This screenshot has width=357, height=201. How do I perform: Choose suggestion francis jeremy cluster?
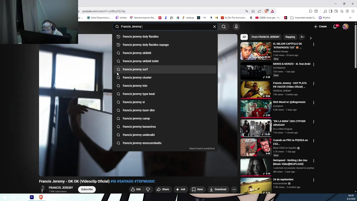tap(165, 78)
